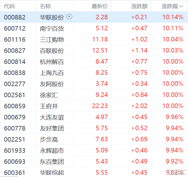Click change percent 9.92%

coord(175,161)
